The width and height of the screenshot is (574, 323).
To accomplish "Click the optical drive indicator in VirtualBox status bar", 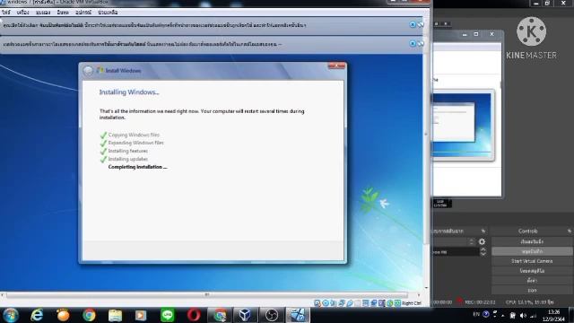I will click(x=325, y=303).
